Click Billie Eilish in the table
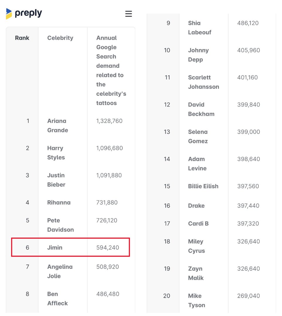282x316 pixels. (203, 186)
